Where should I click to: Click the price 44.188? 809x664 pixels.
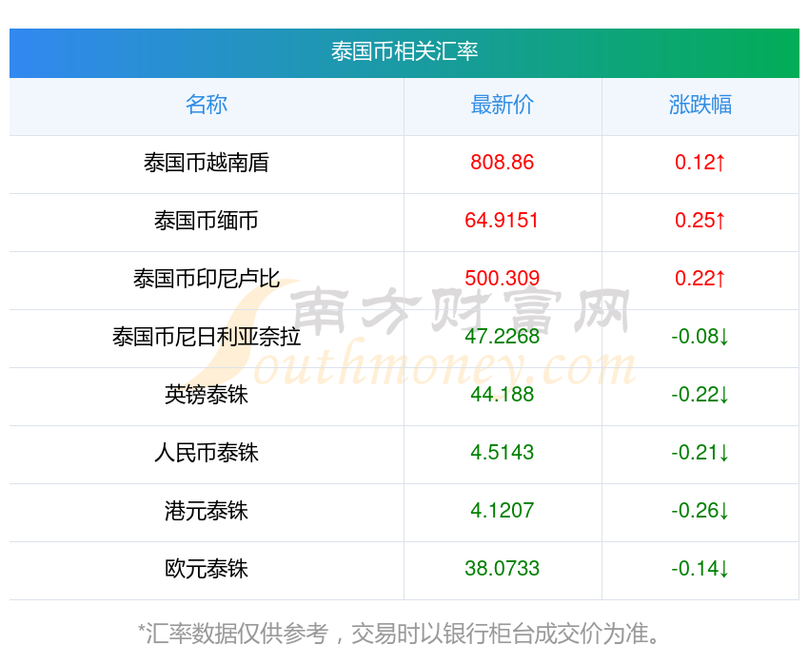pos(502,395)
